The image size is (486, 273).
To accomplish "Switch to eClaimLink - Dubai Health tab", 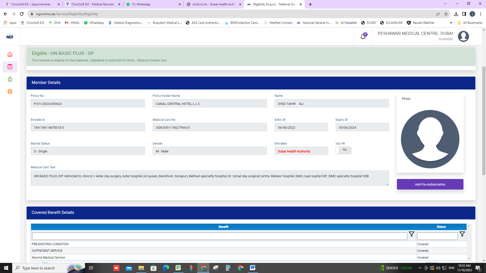I will pos(213,4).
